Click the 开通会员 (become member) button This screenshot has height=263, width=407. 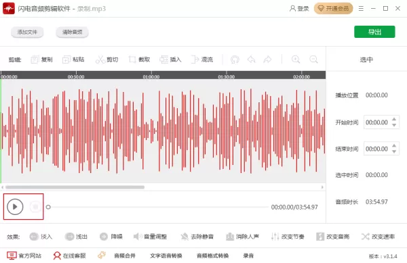pyautogui.click(x=333, y=9)
